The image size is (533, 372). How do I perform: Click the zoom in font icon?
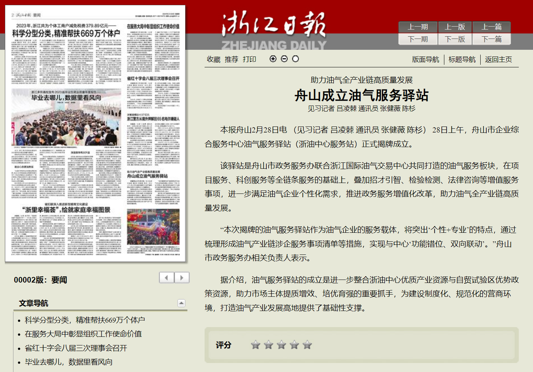point(273,59)
